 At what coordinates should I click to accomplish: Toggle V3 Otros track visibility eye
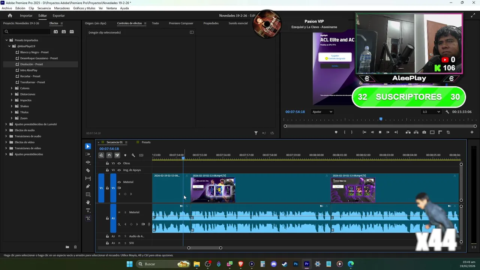119,163
